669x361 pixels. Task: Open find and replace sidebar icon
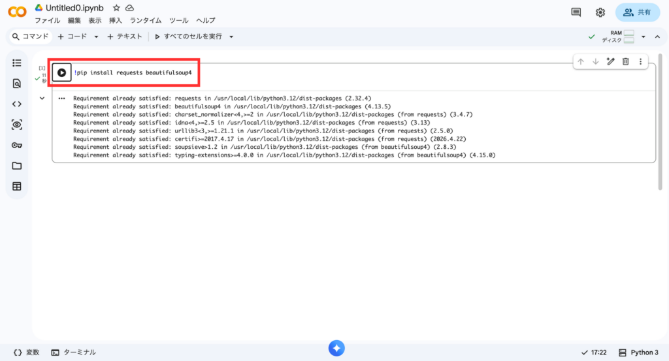(16, 84)
